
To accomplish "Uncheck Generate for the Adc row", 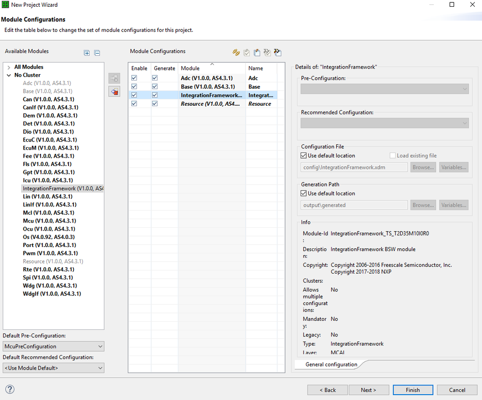I will click(x=154, y=78).
